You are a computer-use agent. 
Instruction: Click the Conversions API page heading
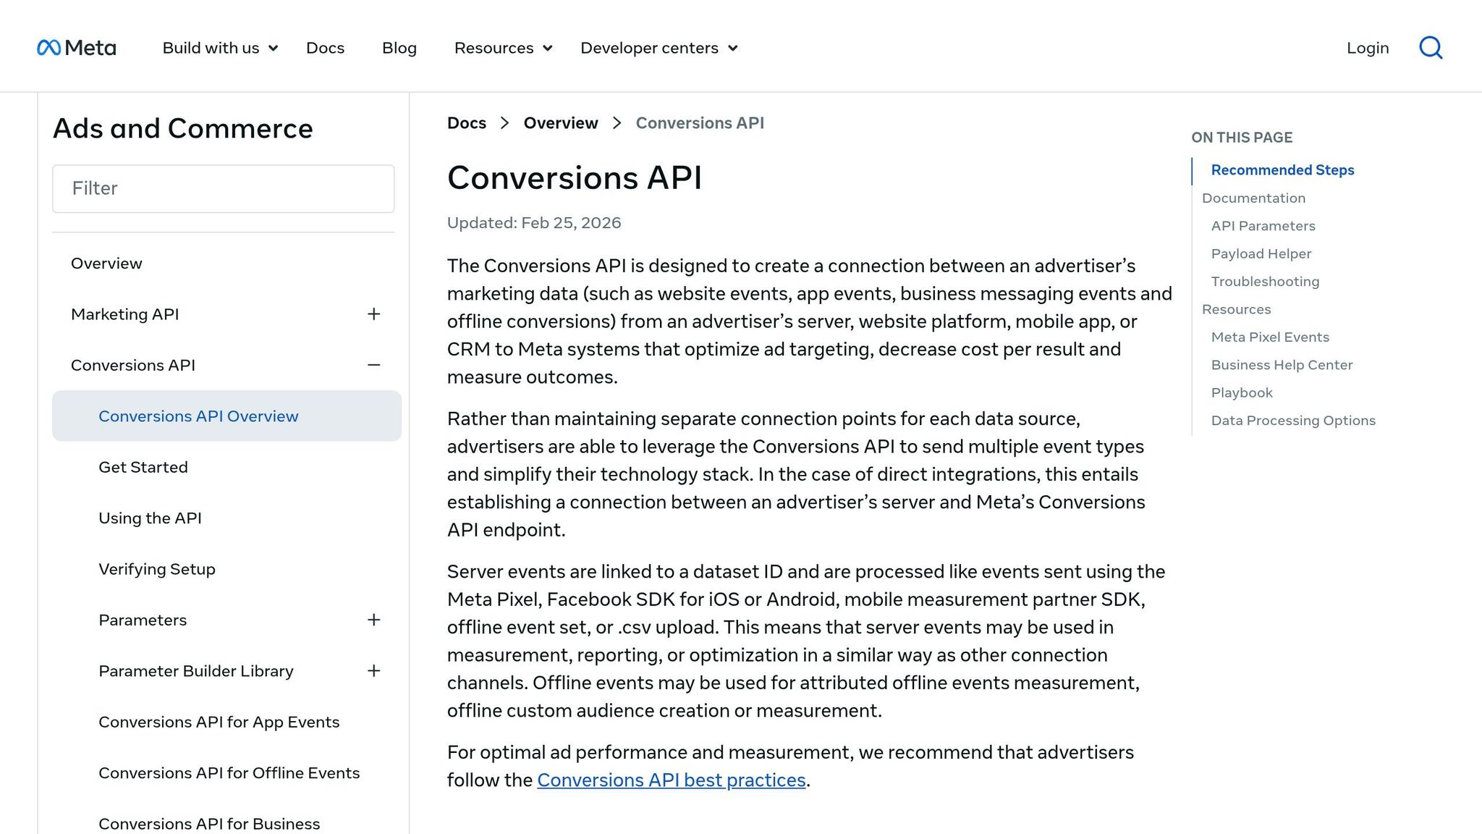pos(575,178)
